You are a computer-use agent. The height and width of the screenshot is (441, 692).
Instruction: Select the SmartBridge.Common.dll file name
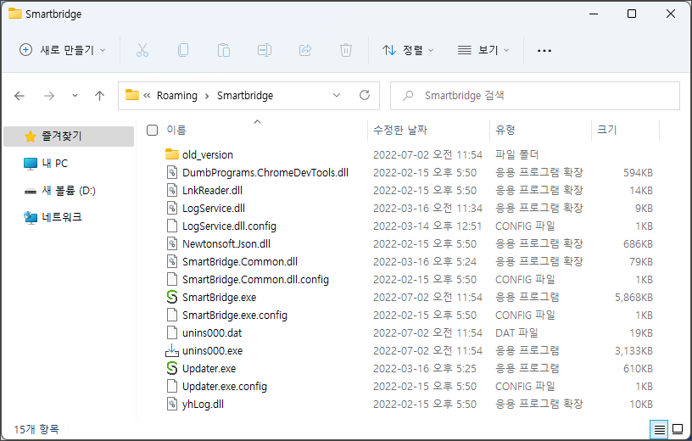point(240,261)
